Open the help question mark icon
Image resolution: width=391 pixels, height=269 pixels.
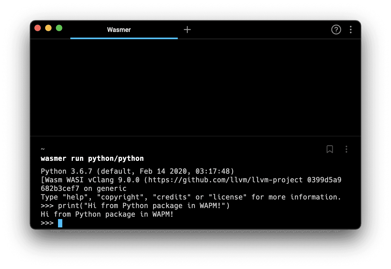coord(336,30)
